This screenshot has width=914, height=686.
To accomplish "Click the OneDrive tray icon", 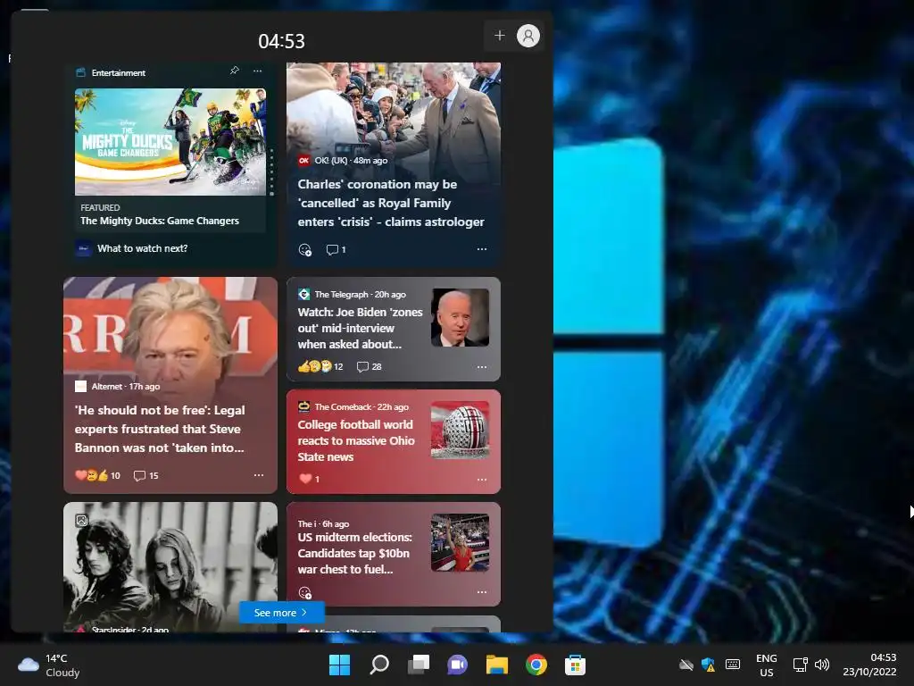I will (x=686, y=665).
